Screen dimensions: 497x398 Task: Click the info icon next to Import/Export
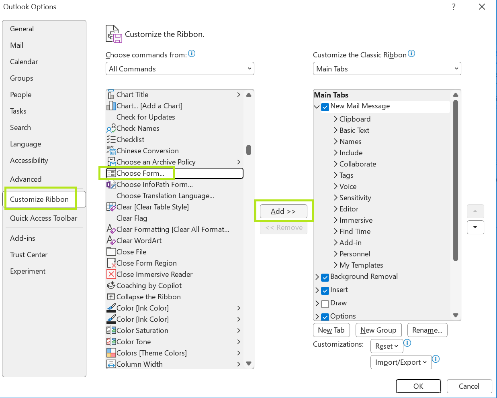point(436,359)
